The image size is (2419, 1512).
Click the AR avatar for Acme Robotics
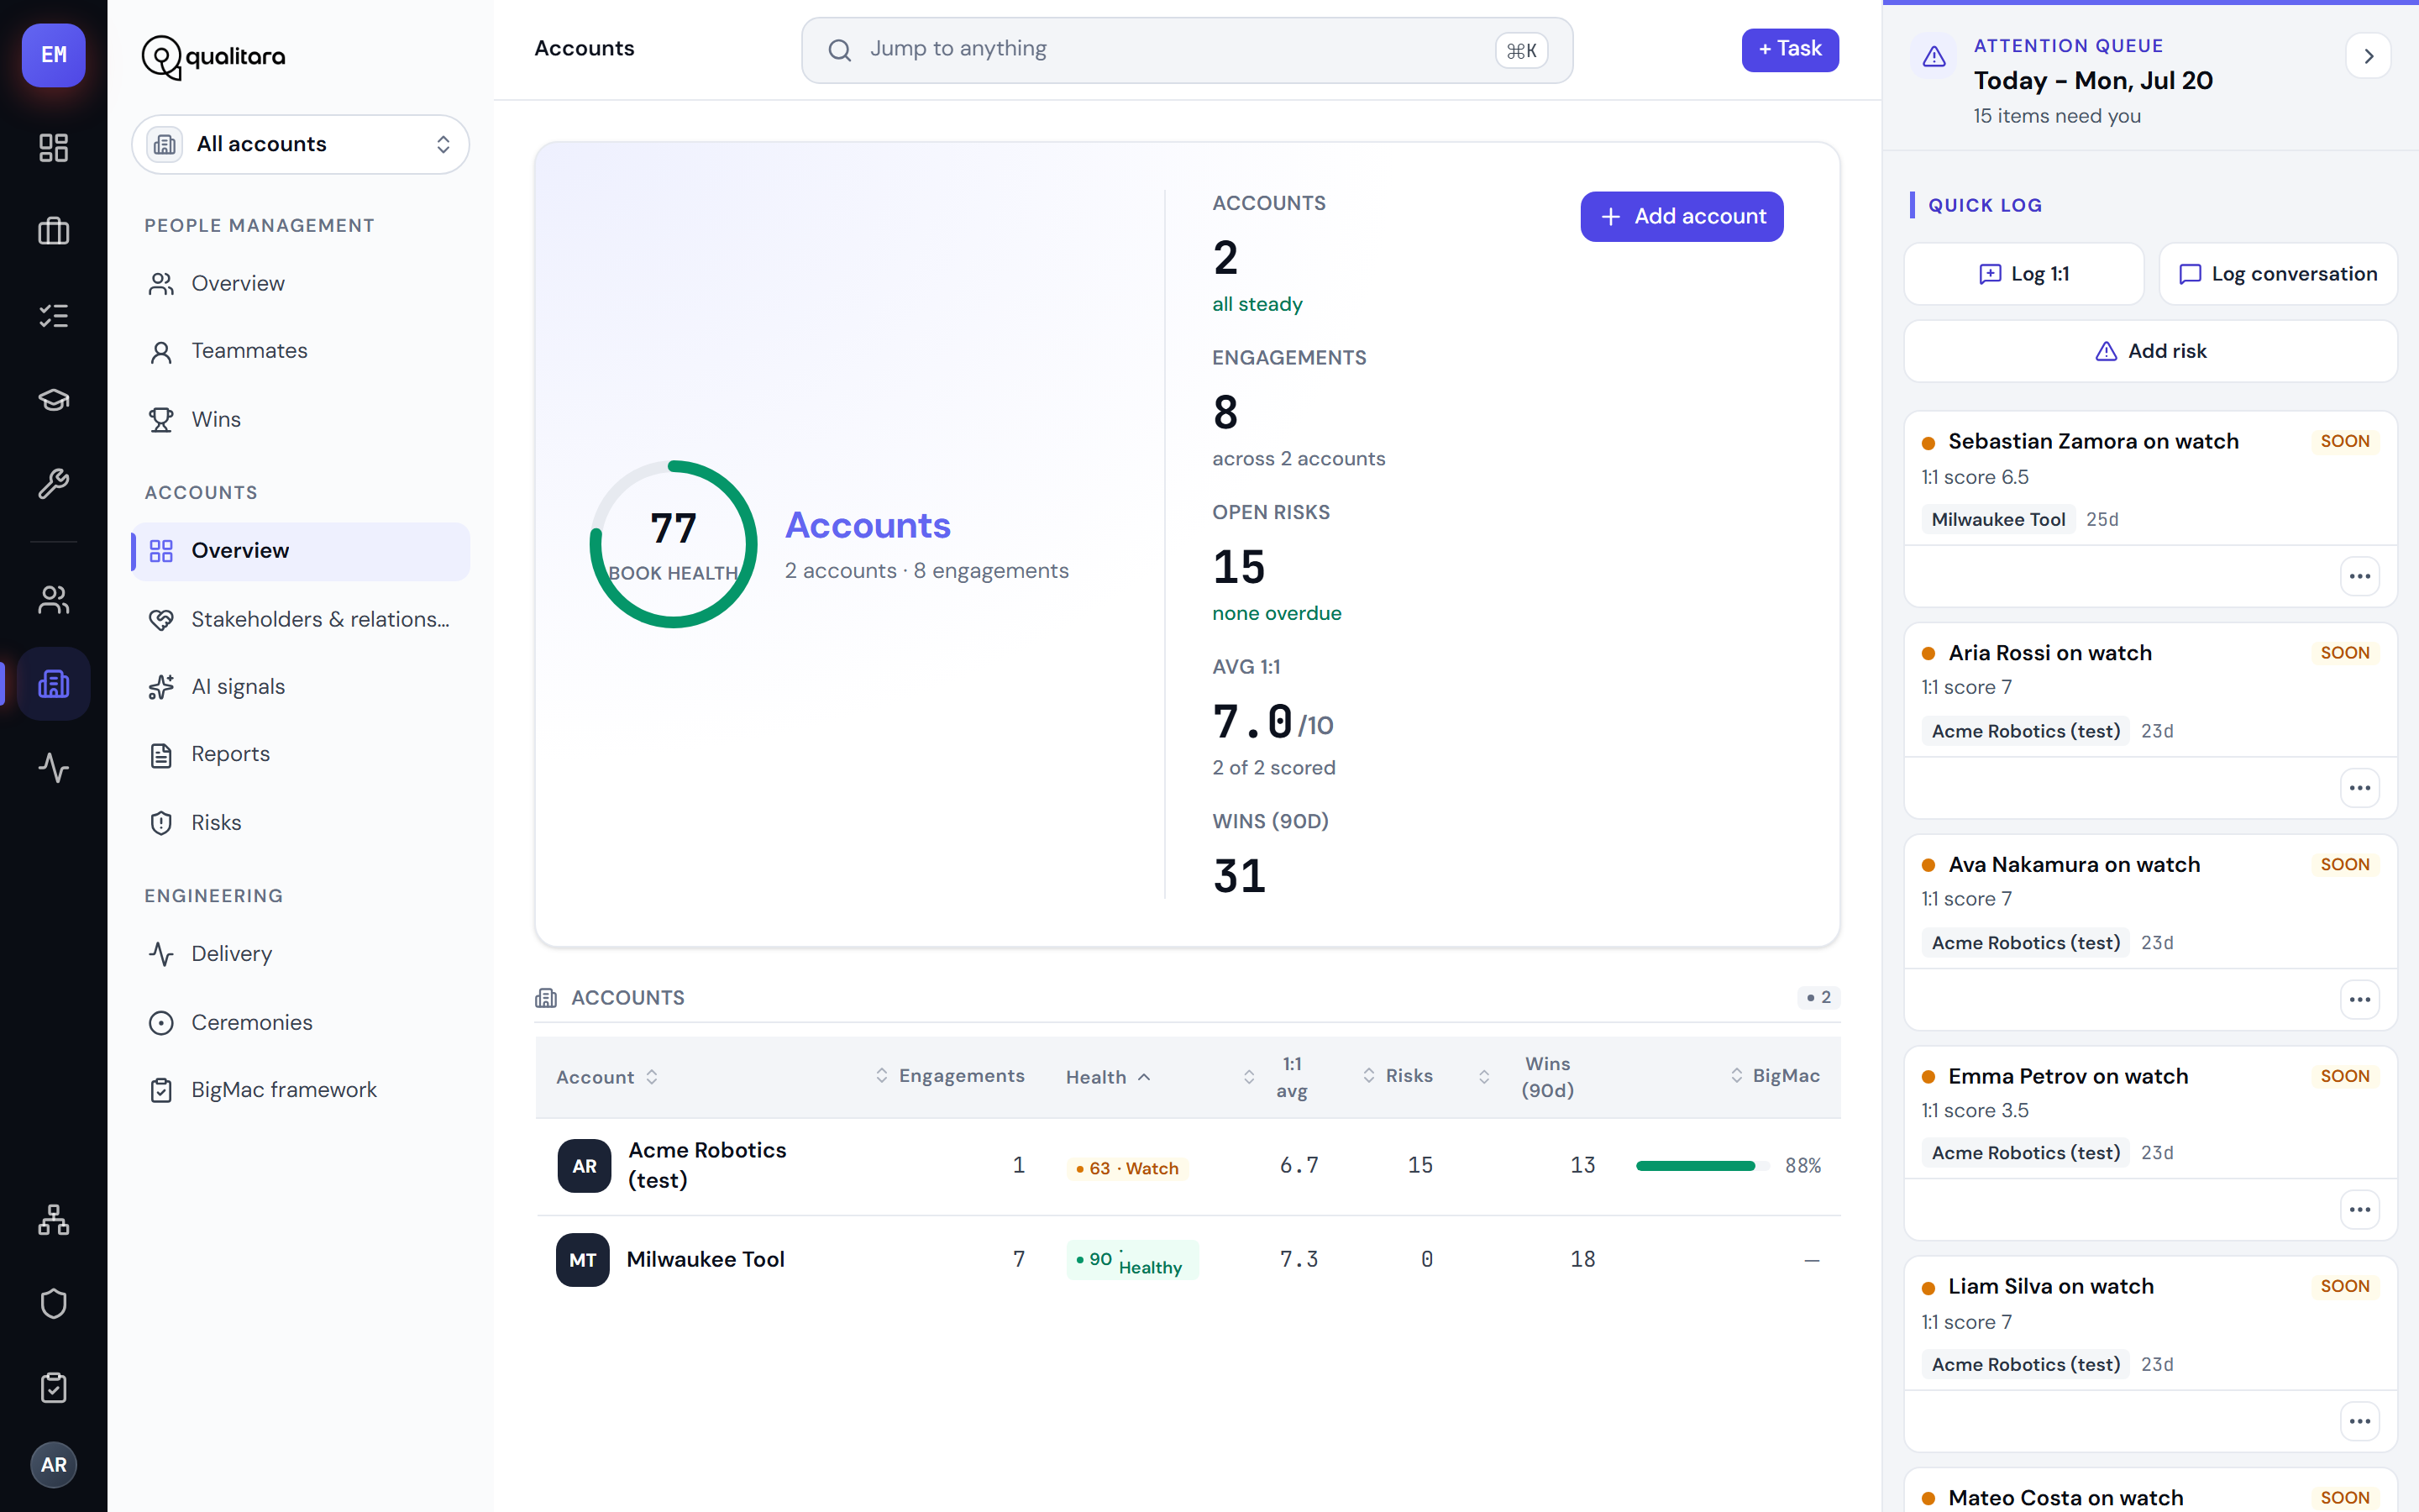pos(585,1166)
